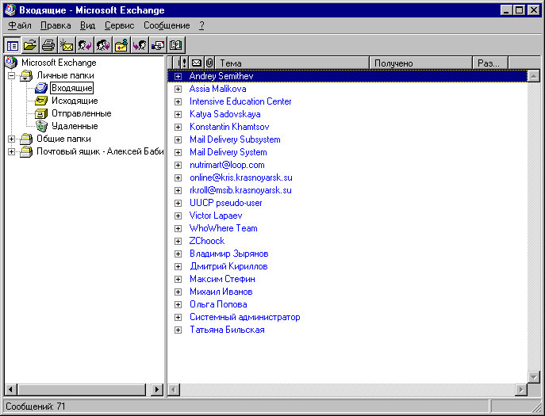Select the Victor Lapaev row
This screenshot has height=416, width=545.
(347, 216)
